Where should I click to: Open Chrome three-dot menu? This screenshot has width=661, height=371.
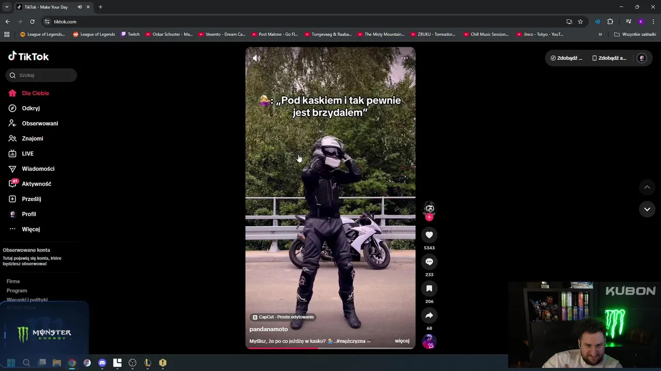pos(653,22)
